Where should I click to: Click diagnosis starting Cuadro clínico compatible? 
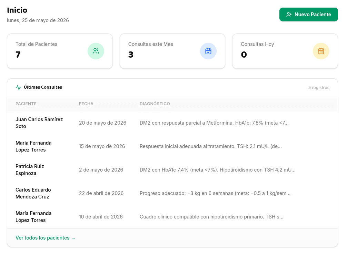211,217
